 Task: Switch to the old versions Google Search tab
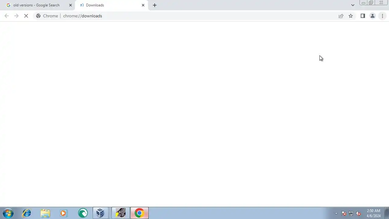(37, 5)
